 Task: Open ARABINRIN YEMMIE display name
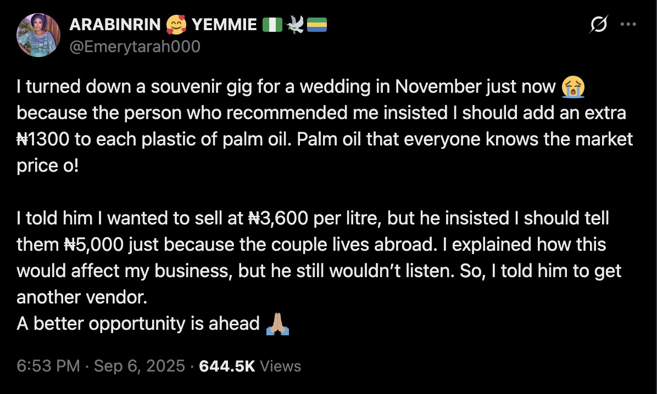click(115, 25)
